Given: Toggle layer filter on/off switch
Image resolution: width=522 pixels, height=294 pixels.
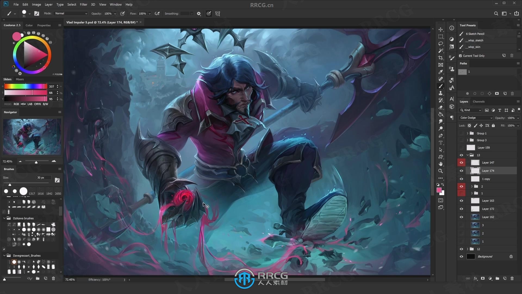Looking at the screenshot, I should [519, 110].
